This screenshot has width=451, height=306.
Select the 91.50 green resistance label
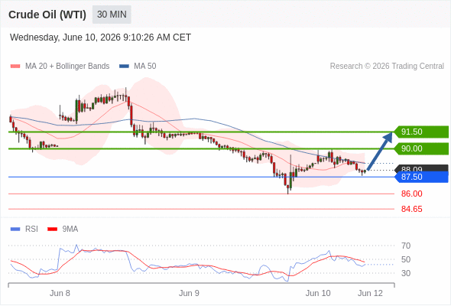coord(420,132)
